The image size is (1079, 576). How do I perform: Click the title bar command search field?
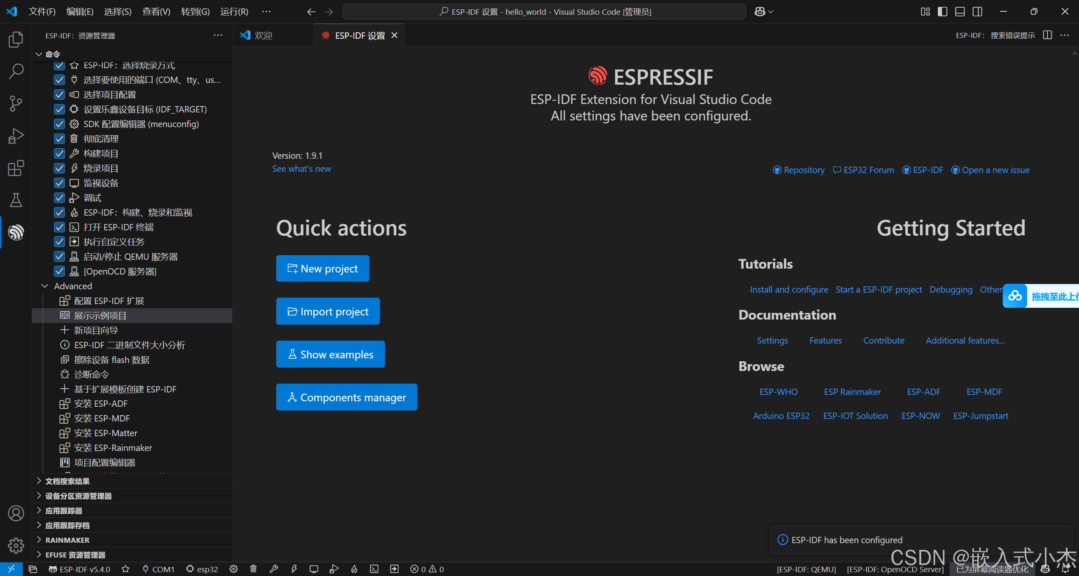(544, 12)
